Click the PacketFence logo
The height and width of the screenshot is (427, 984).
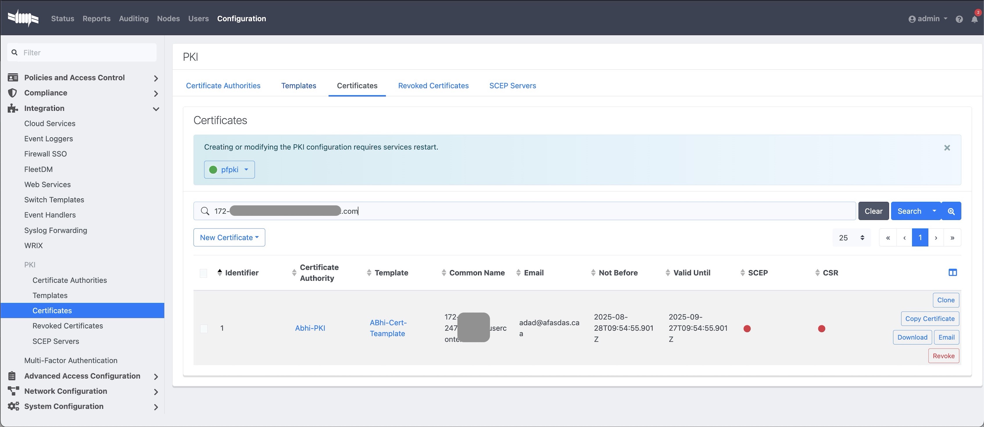(x=23, y=18)
